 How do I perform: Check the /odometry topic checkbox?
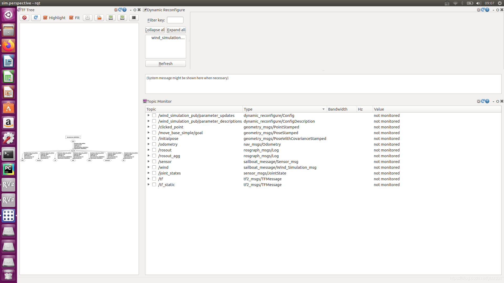[x=154, y=144]
